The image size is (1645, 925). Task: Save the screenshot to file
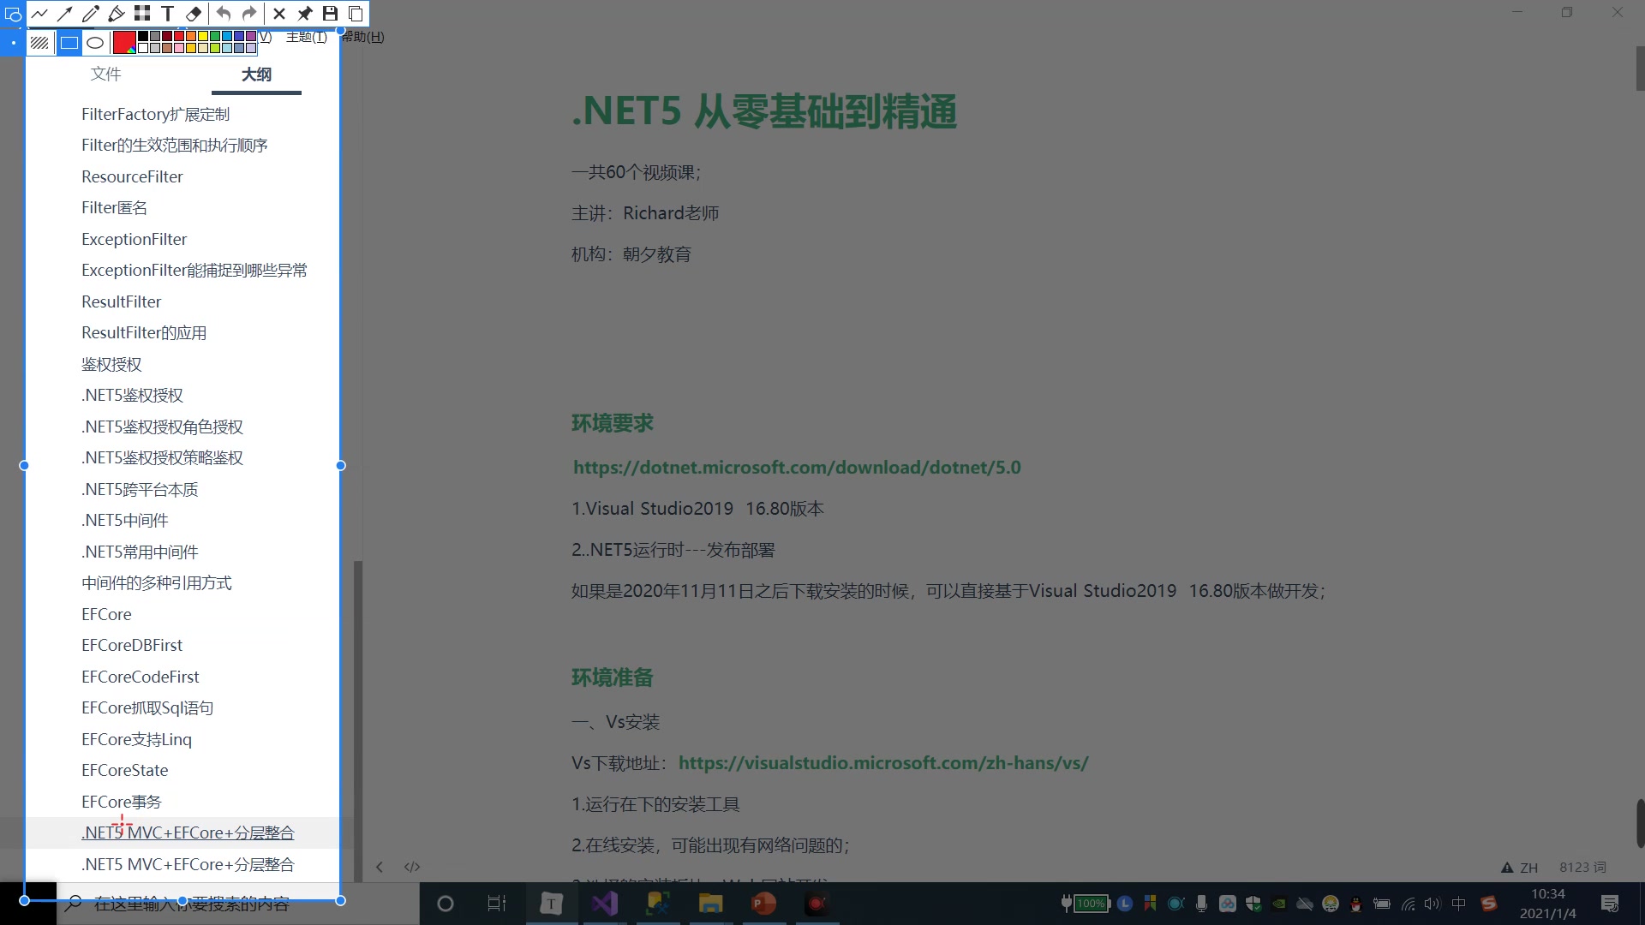pyautogui.click(x=330, y=14)
